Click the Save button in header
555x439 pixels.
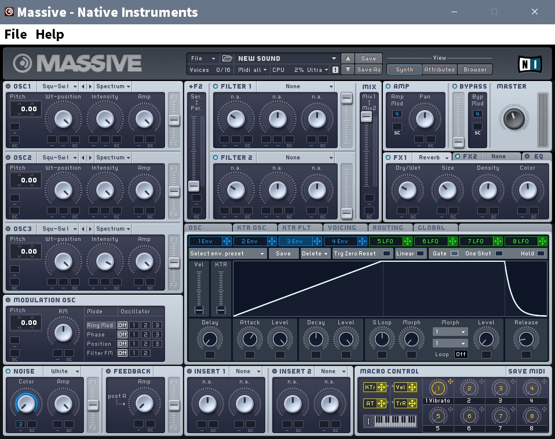pos(368,58)
